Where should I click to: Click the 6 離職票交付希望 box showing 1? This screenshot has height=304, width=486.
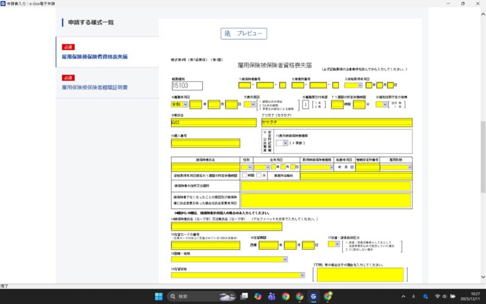point(306,105)
